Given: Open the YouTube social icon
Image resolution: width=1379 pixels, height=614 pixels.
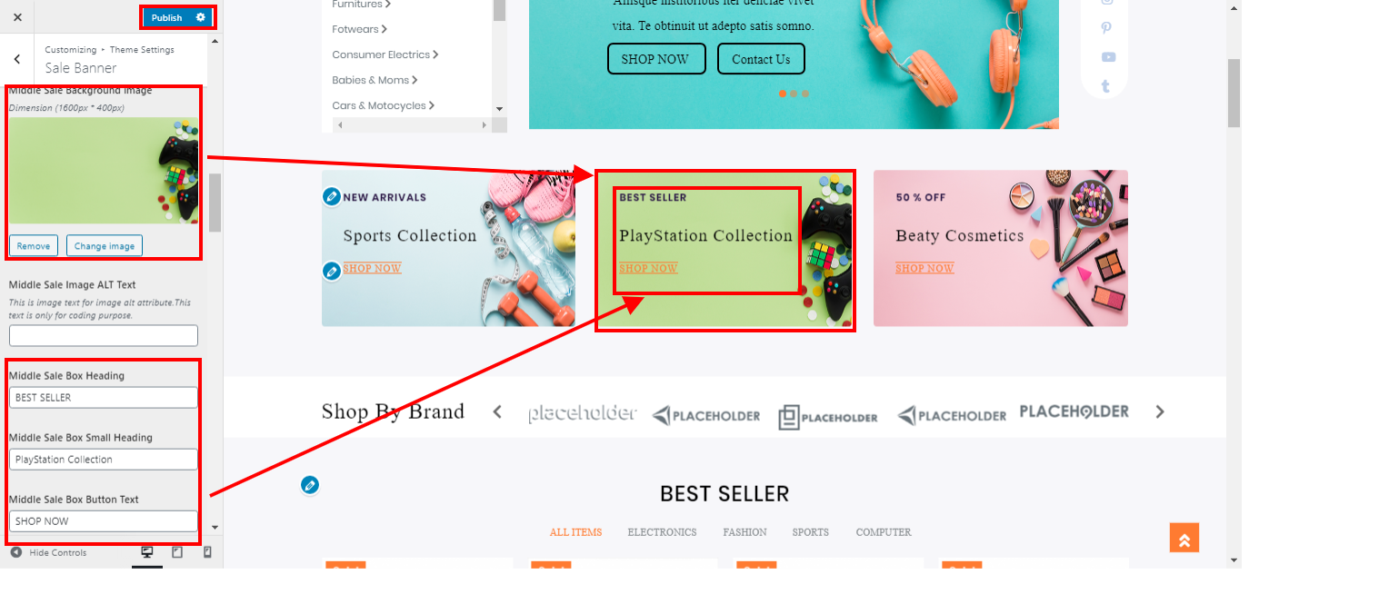Looking at the screenshot, I should [x=1107, y=57].
